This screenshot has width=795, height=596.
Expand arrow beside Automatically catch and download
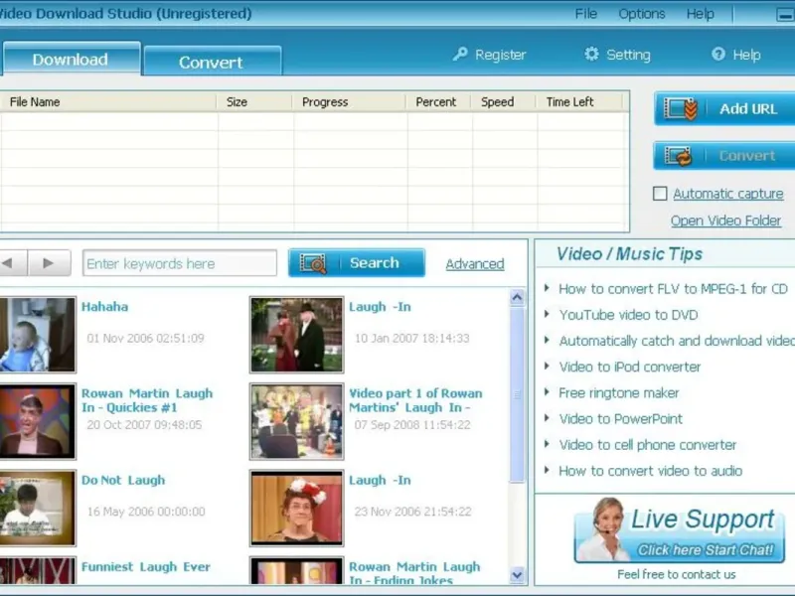point(546,340)
